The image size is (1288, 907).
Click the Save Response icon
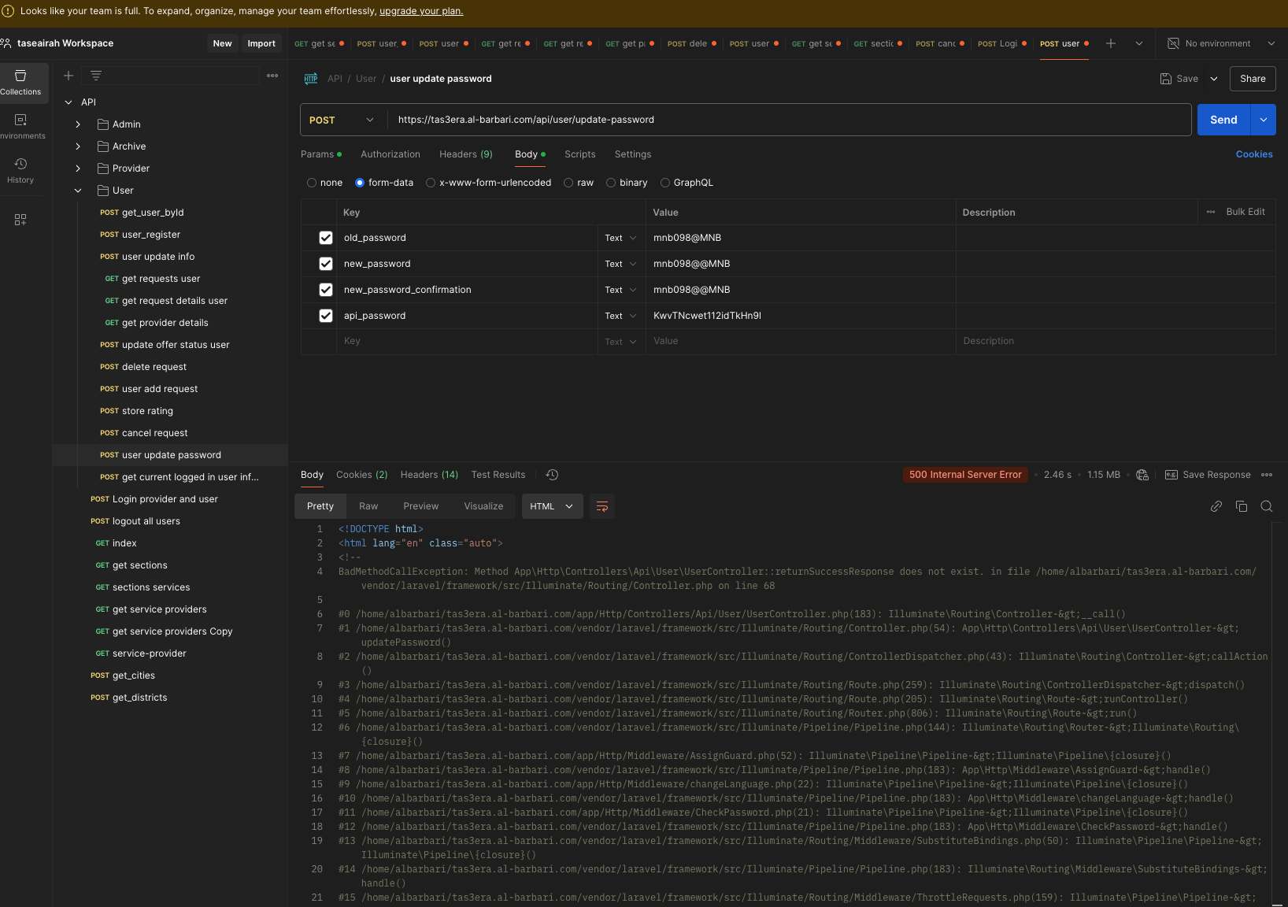[1171, 475]
